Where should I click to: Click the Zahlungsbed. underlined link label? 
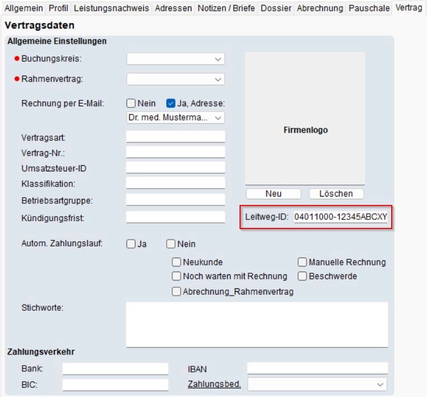tap(214, 384)
